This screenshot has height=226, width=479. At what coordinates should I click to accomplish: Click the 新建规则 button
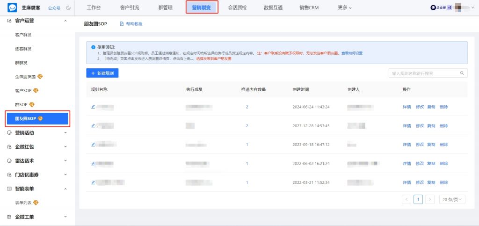[x=102, y=73]
